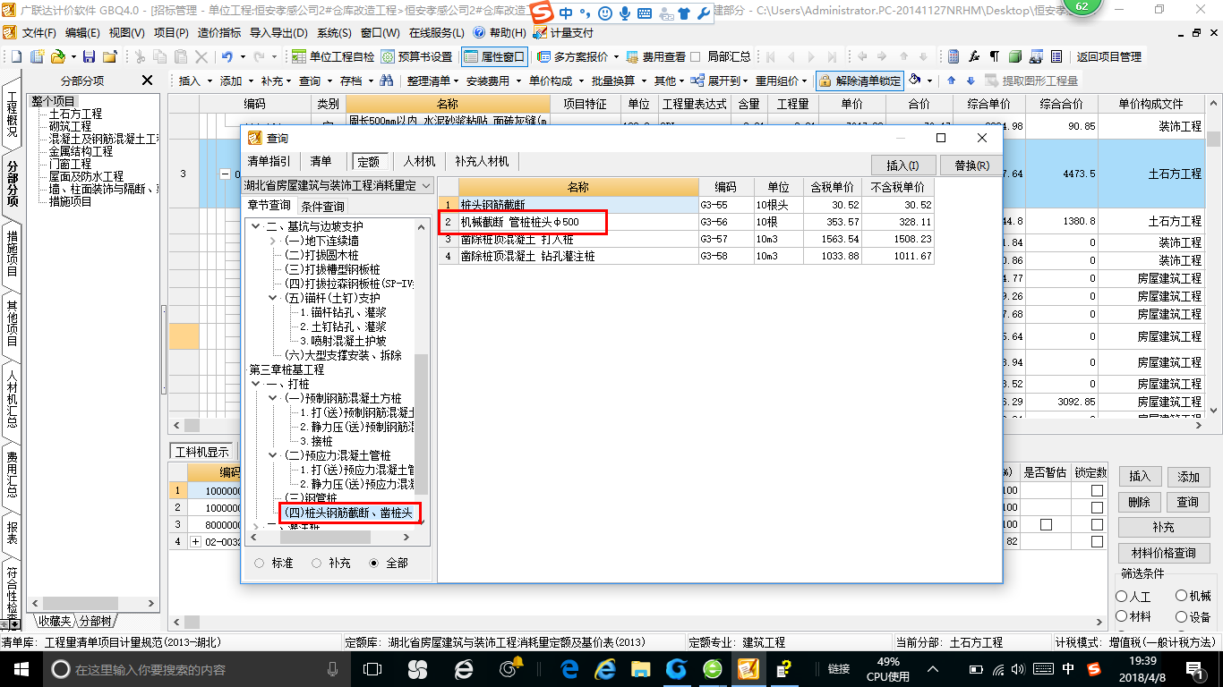Select the 补充 radio button in query dialog
The image size is (1223, 687).
tap(317, 564)
